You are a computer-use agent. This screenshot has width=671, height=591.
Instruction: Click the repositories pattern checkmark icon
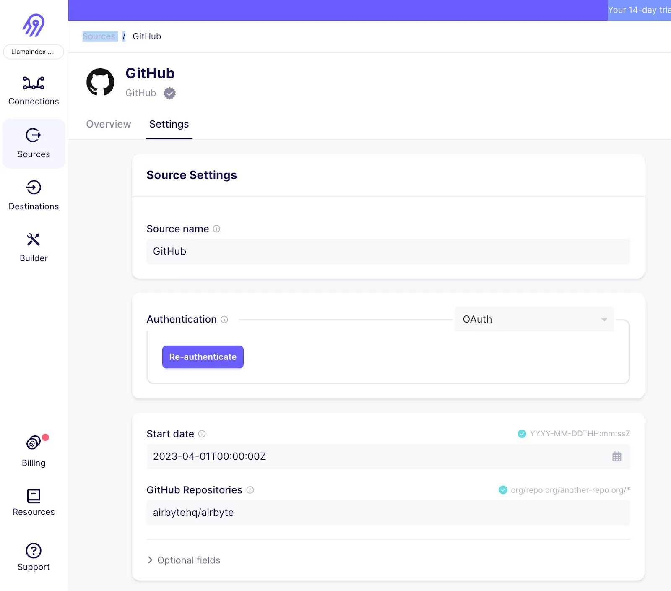coord(503,490)
